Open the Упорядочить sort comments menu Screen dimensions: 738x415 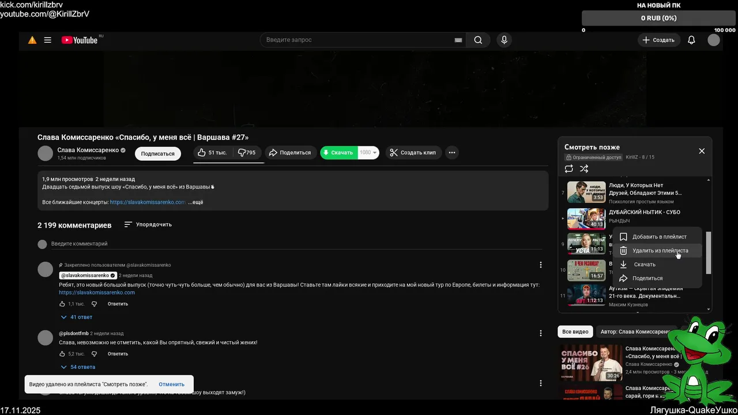click(x=148, y=224)
